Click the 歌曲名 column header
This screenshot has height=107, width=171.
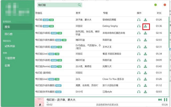[x=39, y=13]
